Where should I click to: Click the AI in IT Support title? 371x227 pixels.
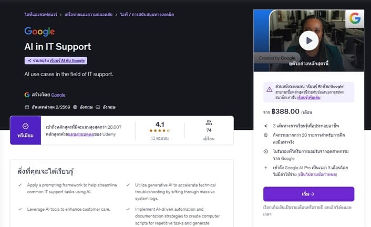pos(58,47)
